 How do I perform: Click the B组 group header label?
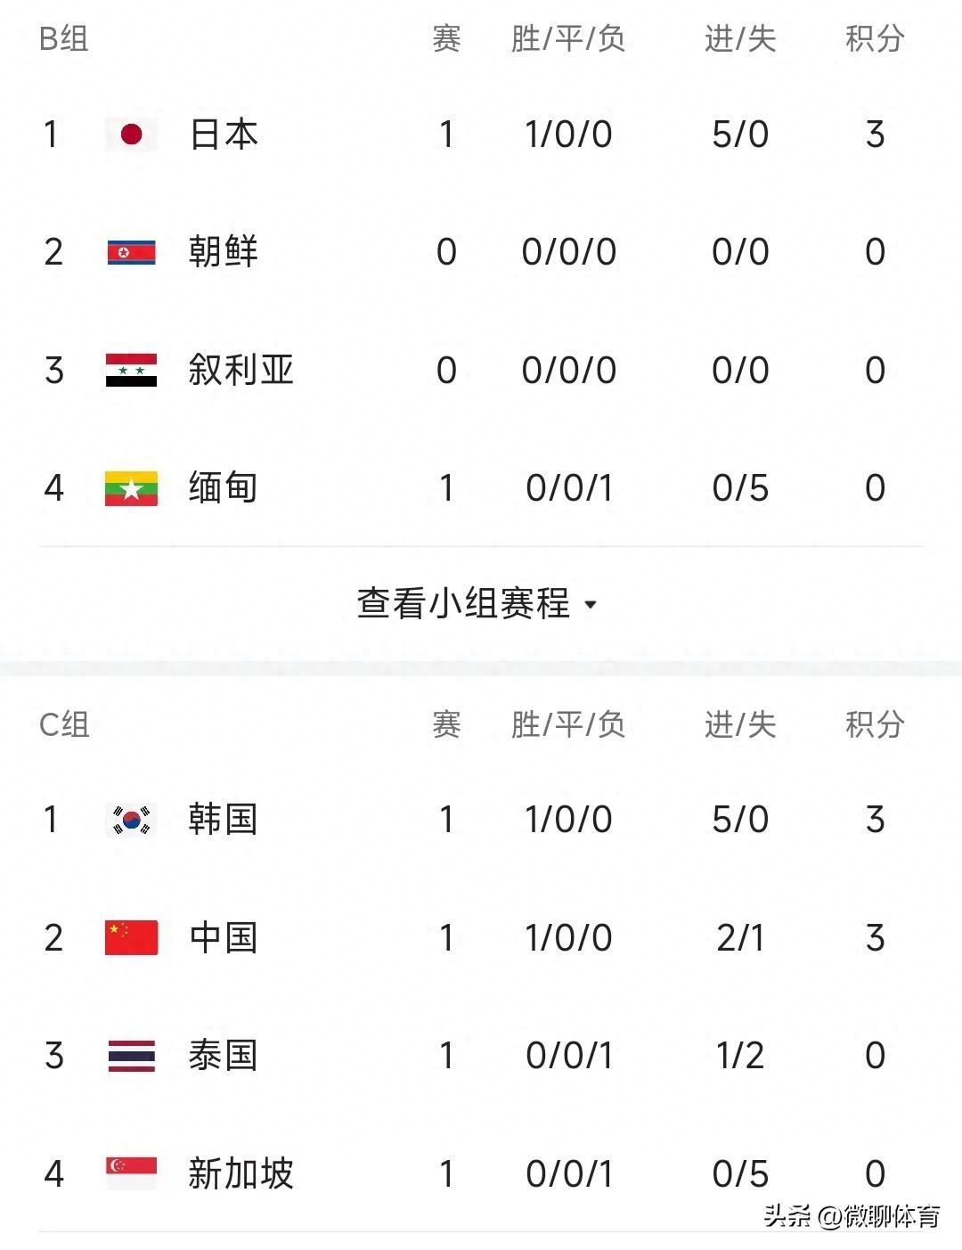click(x=64, y=38)
